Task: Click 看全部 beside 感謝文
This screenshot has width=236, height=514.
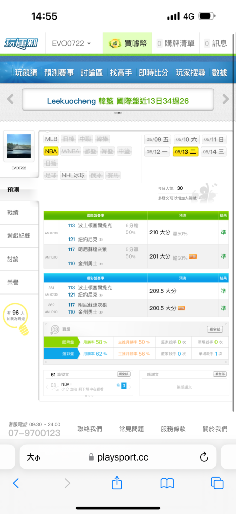Action: (x=220, y=374)
